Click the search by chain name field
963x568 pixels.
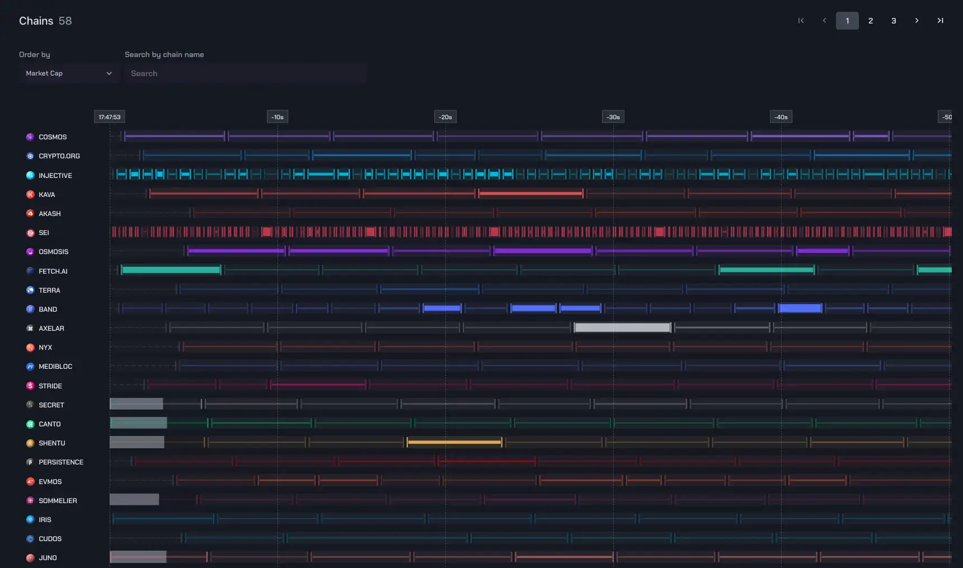point(246,73)
